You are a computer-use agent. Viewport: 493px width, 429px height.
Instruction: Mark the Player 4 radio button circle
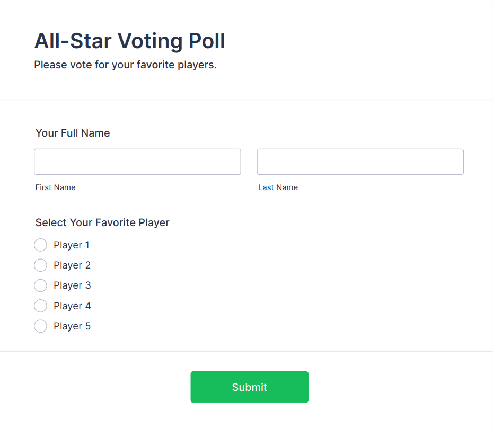pyautogui.click(x=40, y=306)
